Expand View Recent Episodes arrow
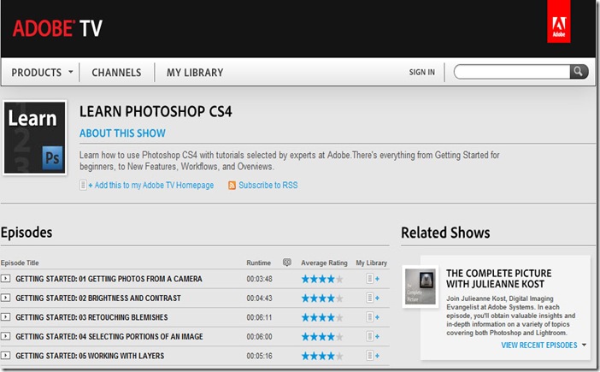 [x=584, y=345]
